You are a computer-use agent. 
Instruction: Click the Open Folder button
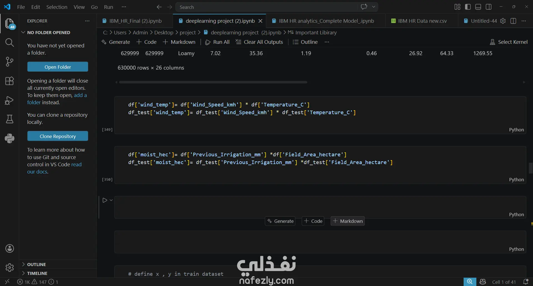(58, 67)
